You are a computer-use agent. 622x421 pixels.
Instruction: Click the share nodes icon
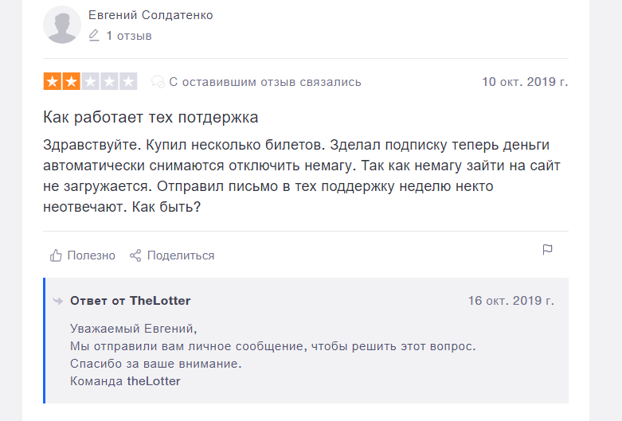[x=135, y=255]
